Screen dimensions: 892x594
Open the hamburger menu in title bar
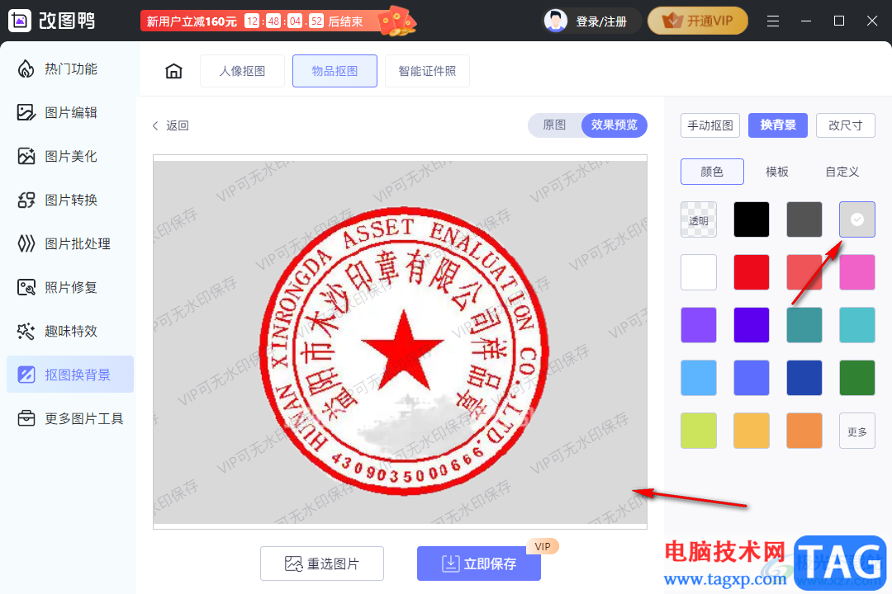point(772,21)
